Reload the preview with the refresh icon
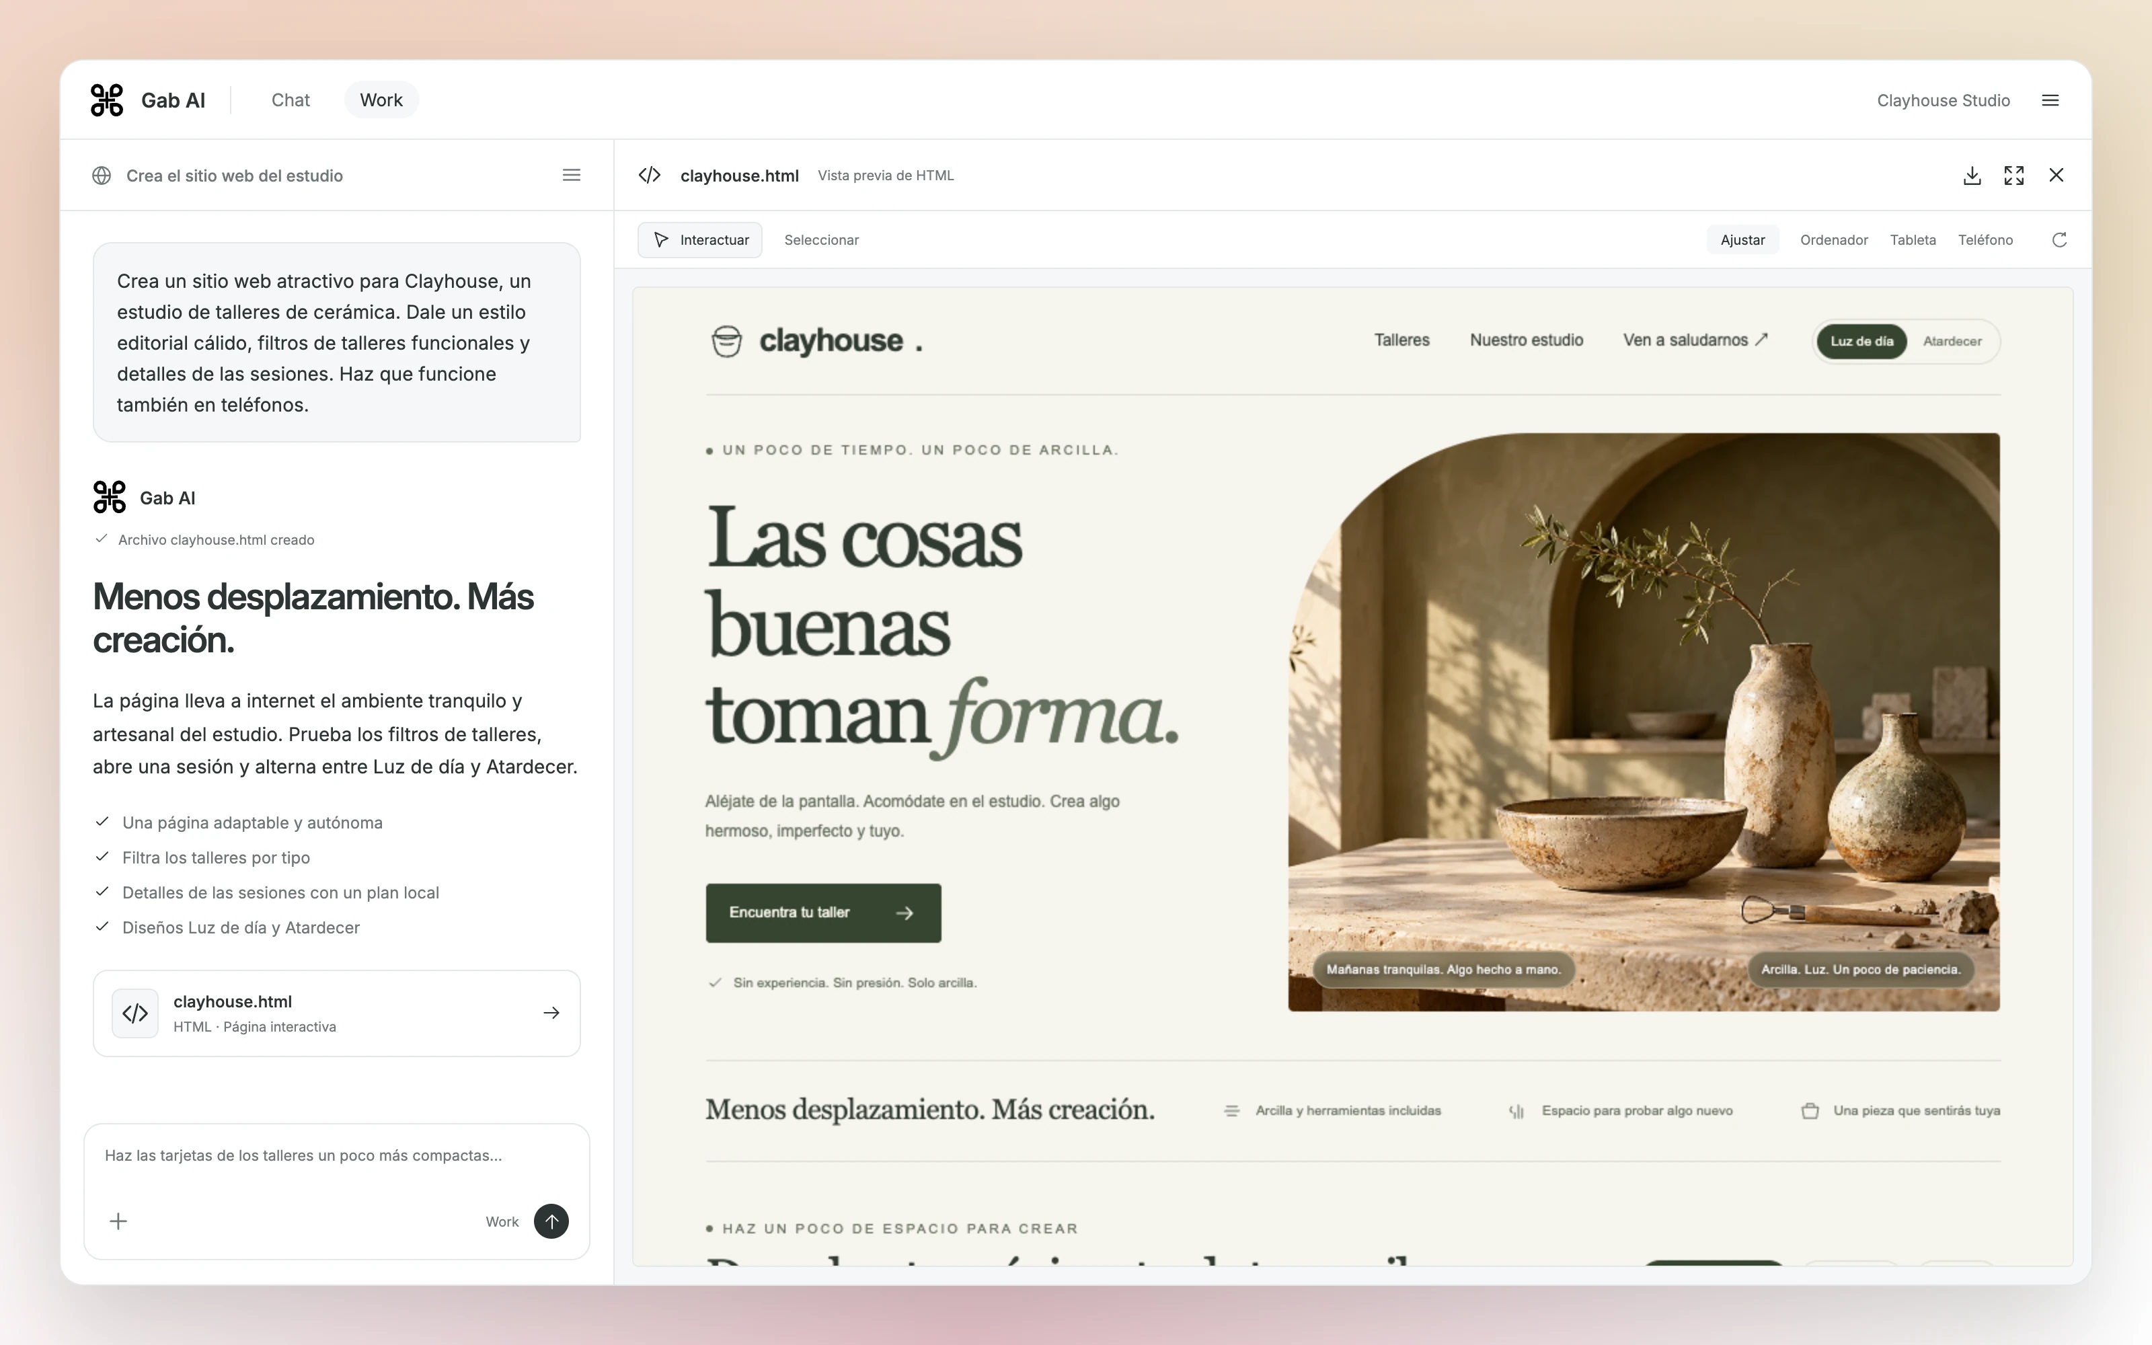 point(2059,240)
